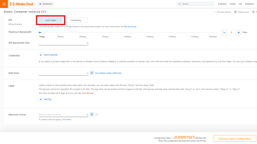Show Resource Group help tooltip icon
257x144 pixels.
tap(97, 114)
